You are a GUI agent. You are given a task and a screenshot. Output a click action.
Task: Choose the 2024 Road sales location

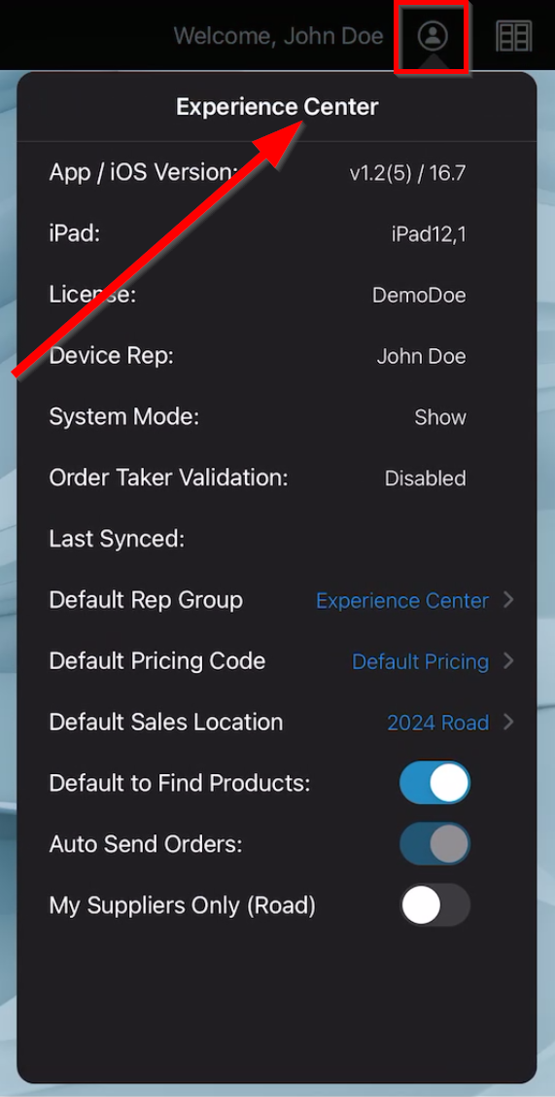point(438,722)
